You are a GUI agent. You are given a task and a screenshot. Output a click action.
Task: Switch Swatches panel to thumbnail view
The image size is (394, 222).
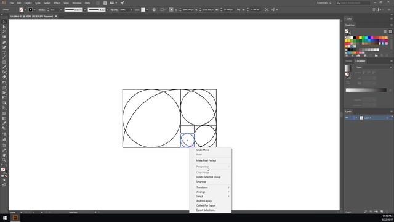pos(390,31)
